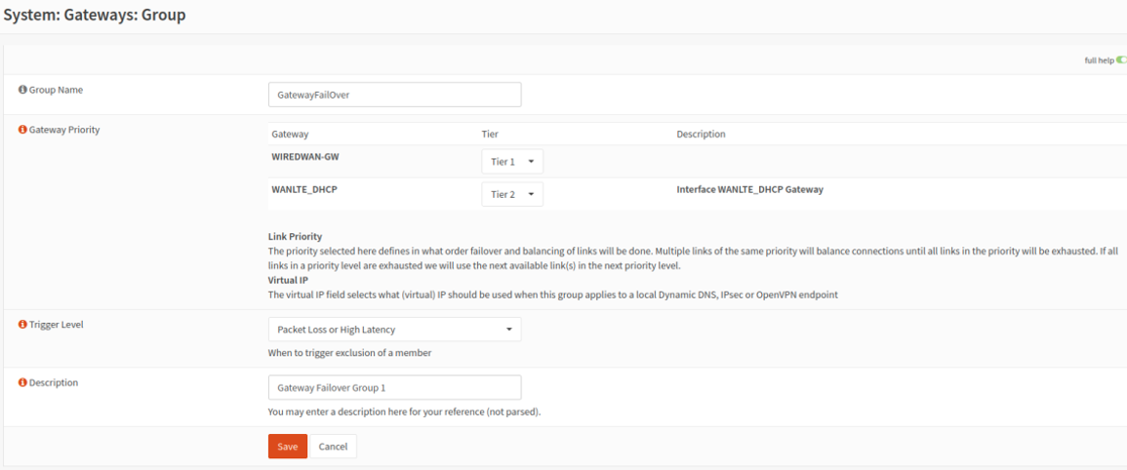The height and width of the screenshot is (470, 1127).
Task: Click the Interface WANLTE_DHCP Gateway description
Action: [749, 190]
